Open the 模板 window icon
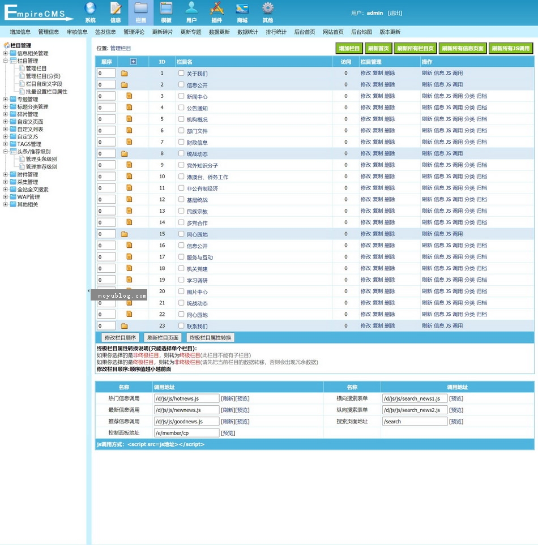Screen dimensions: 538x545 pyautogui.click(x=166, y=8)
